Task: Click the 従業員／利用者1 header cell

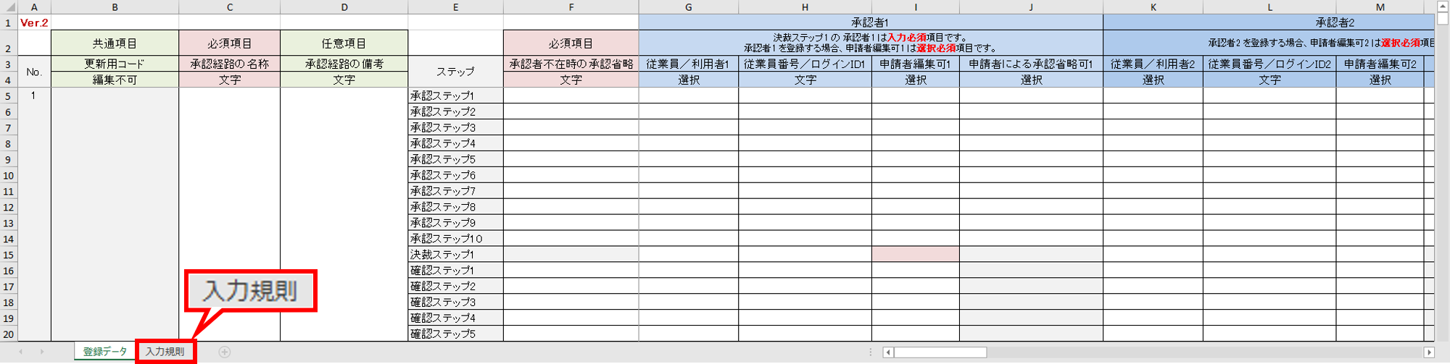Action: click(689, 64)
